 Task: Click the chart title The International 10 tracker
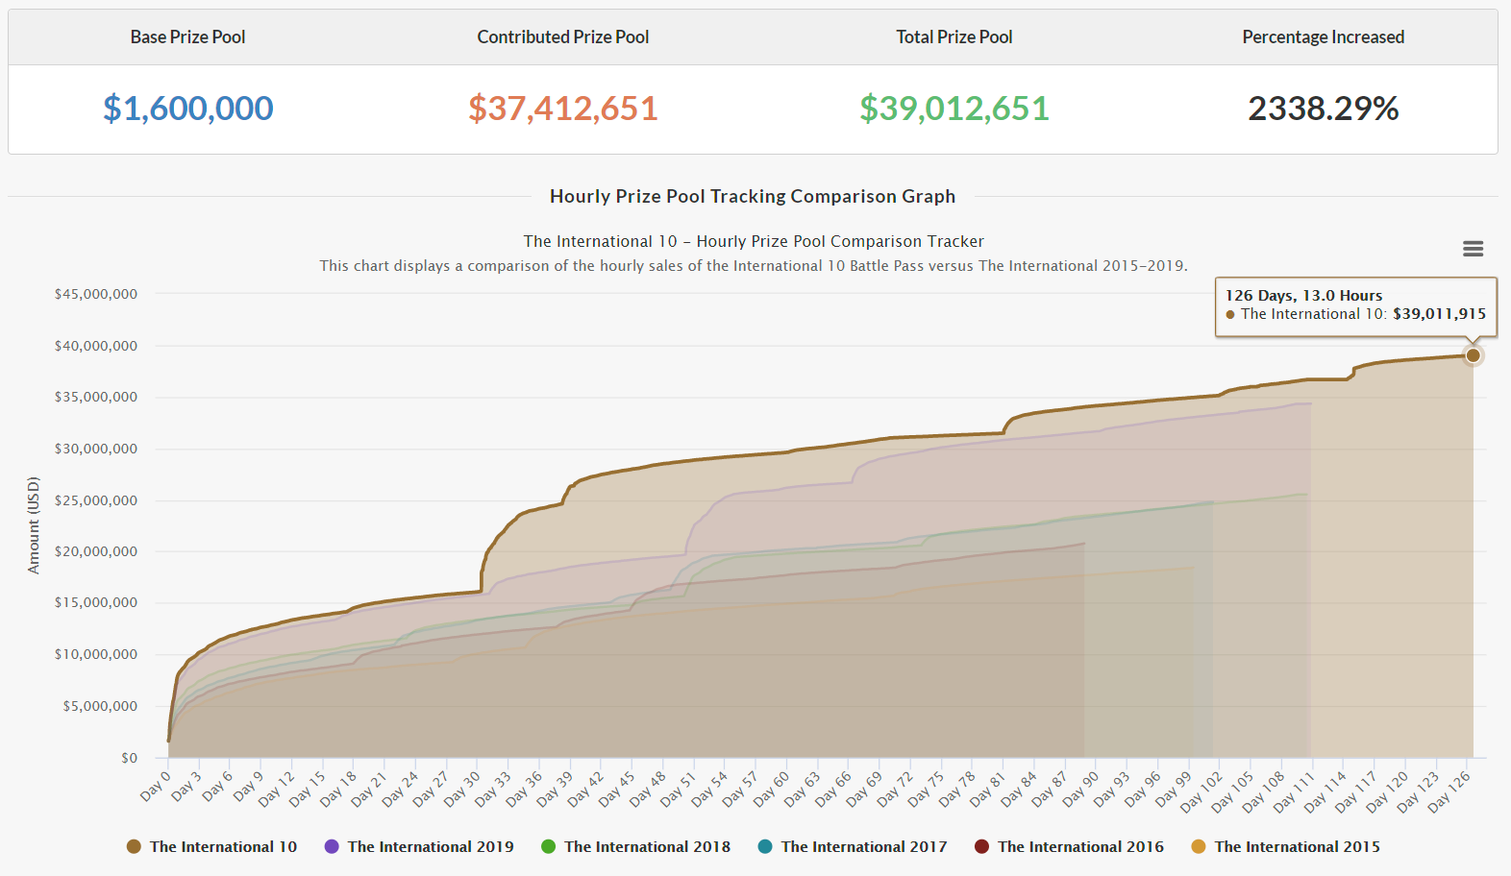753,241
